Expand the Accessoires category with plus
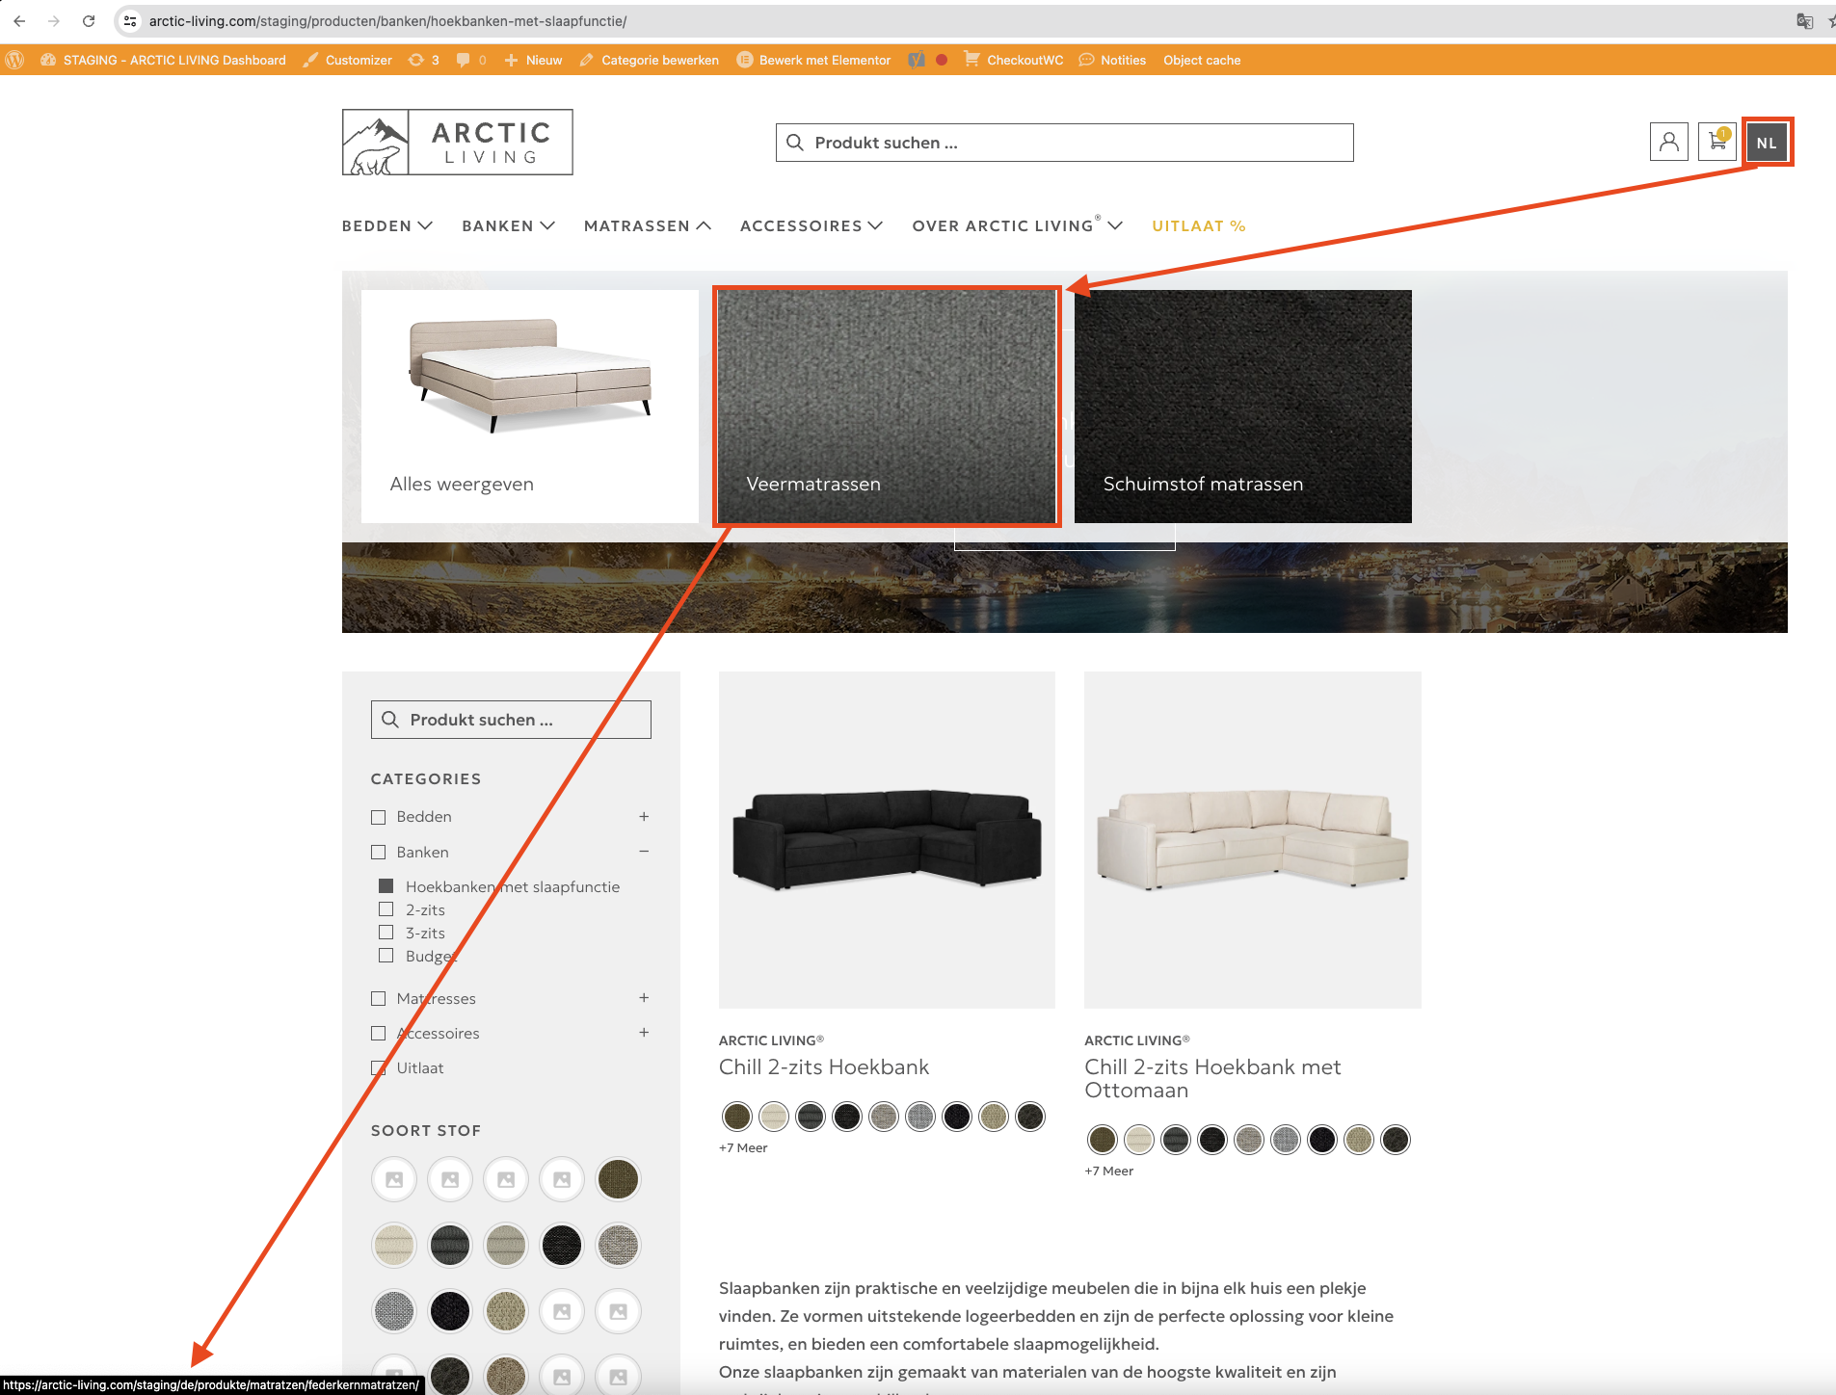1836x1395 pixels. [x=644, y=1033]
